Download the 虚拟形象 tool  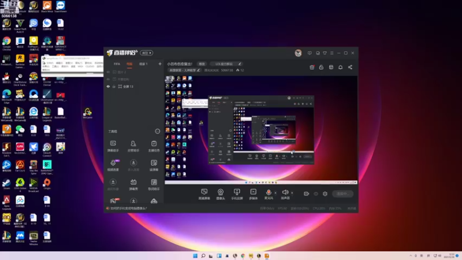click(x=113, y=185)
